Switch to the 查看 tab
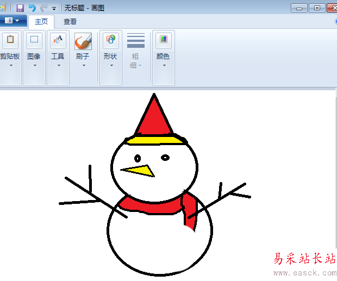Image resolution: width=337 pixels, height=281 pixels. pyautogui.click(x=70, y=22)
